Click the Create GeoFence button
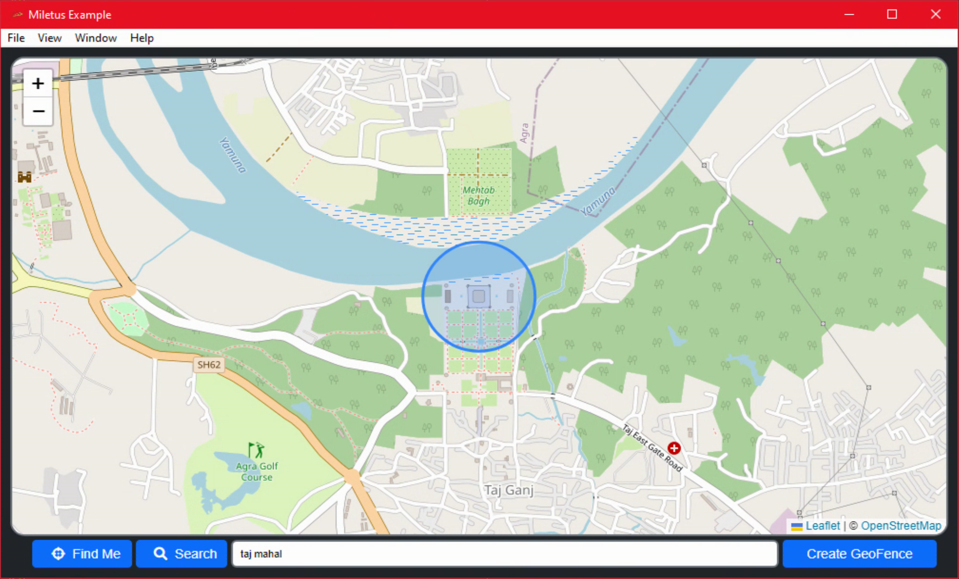 coord(858,554)
